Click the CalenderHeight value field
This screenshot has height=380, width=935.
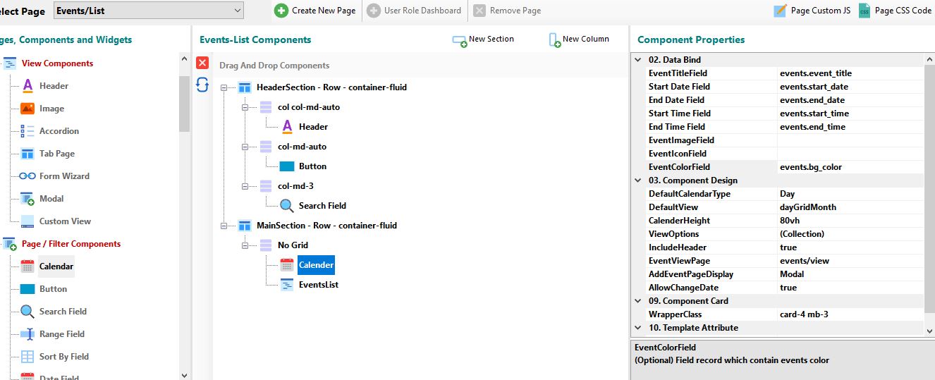click(848, 221)
